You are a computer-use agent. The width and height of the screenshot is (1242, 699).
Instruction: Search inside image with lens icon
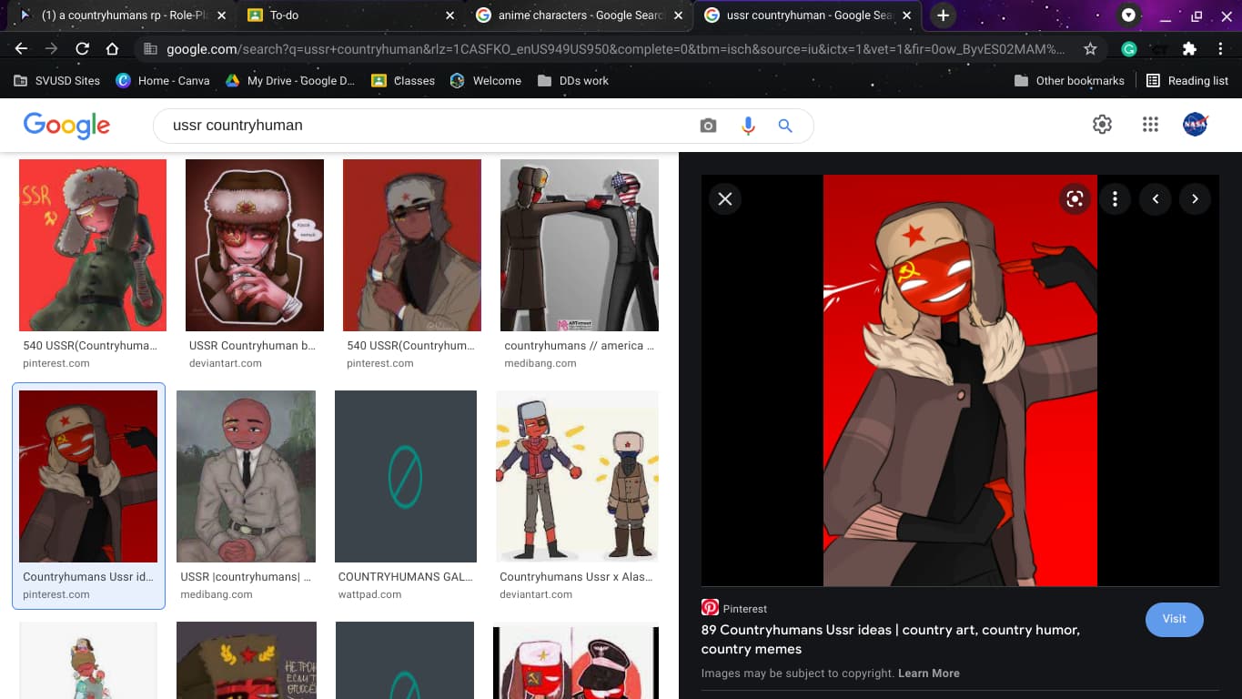1075,199
